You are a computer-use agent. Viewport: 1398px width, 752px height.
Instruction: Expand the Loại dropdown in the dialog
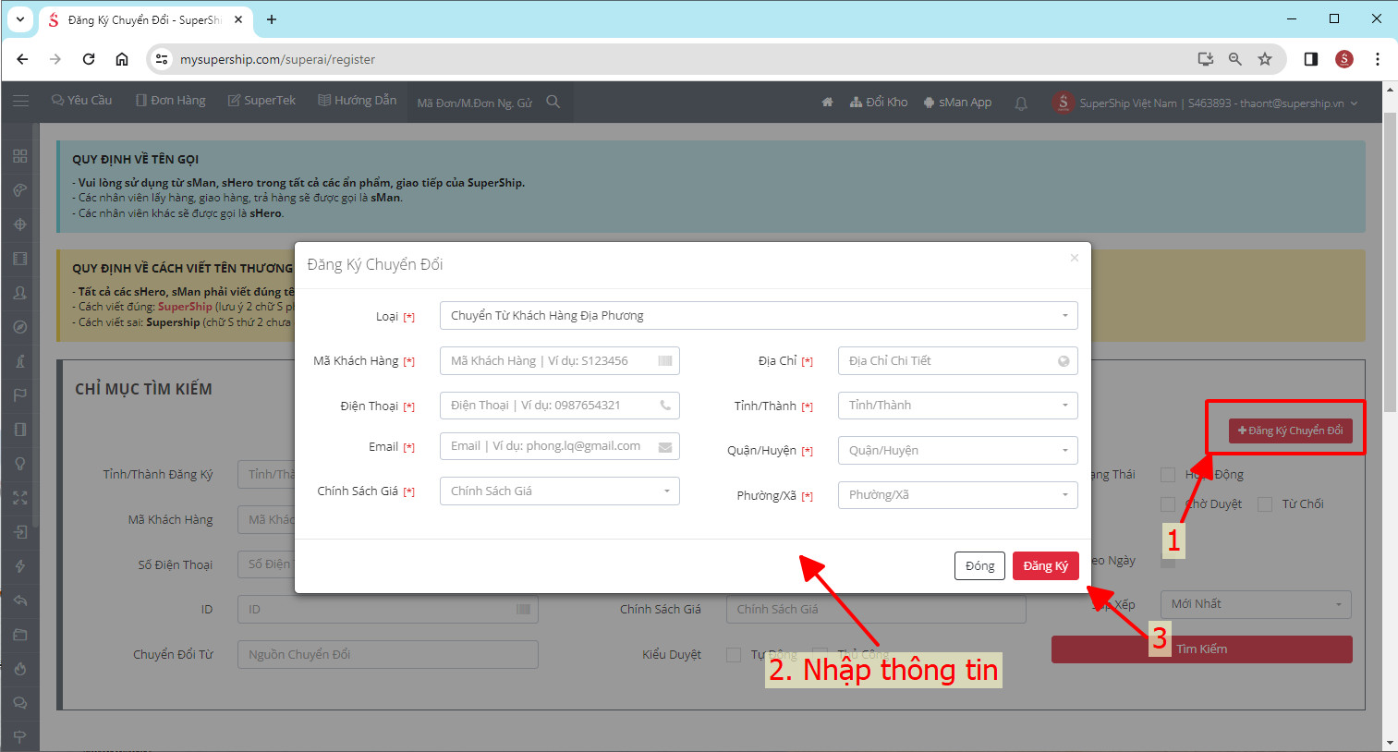[x=759, y=316]
